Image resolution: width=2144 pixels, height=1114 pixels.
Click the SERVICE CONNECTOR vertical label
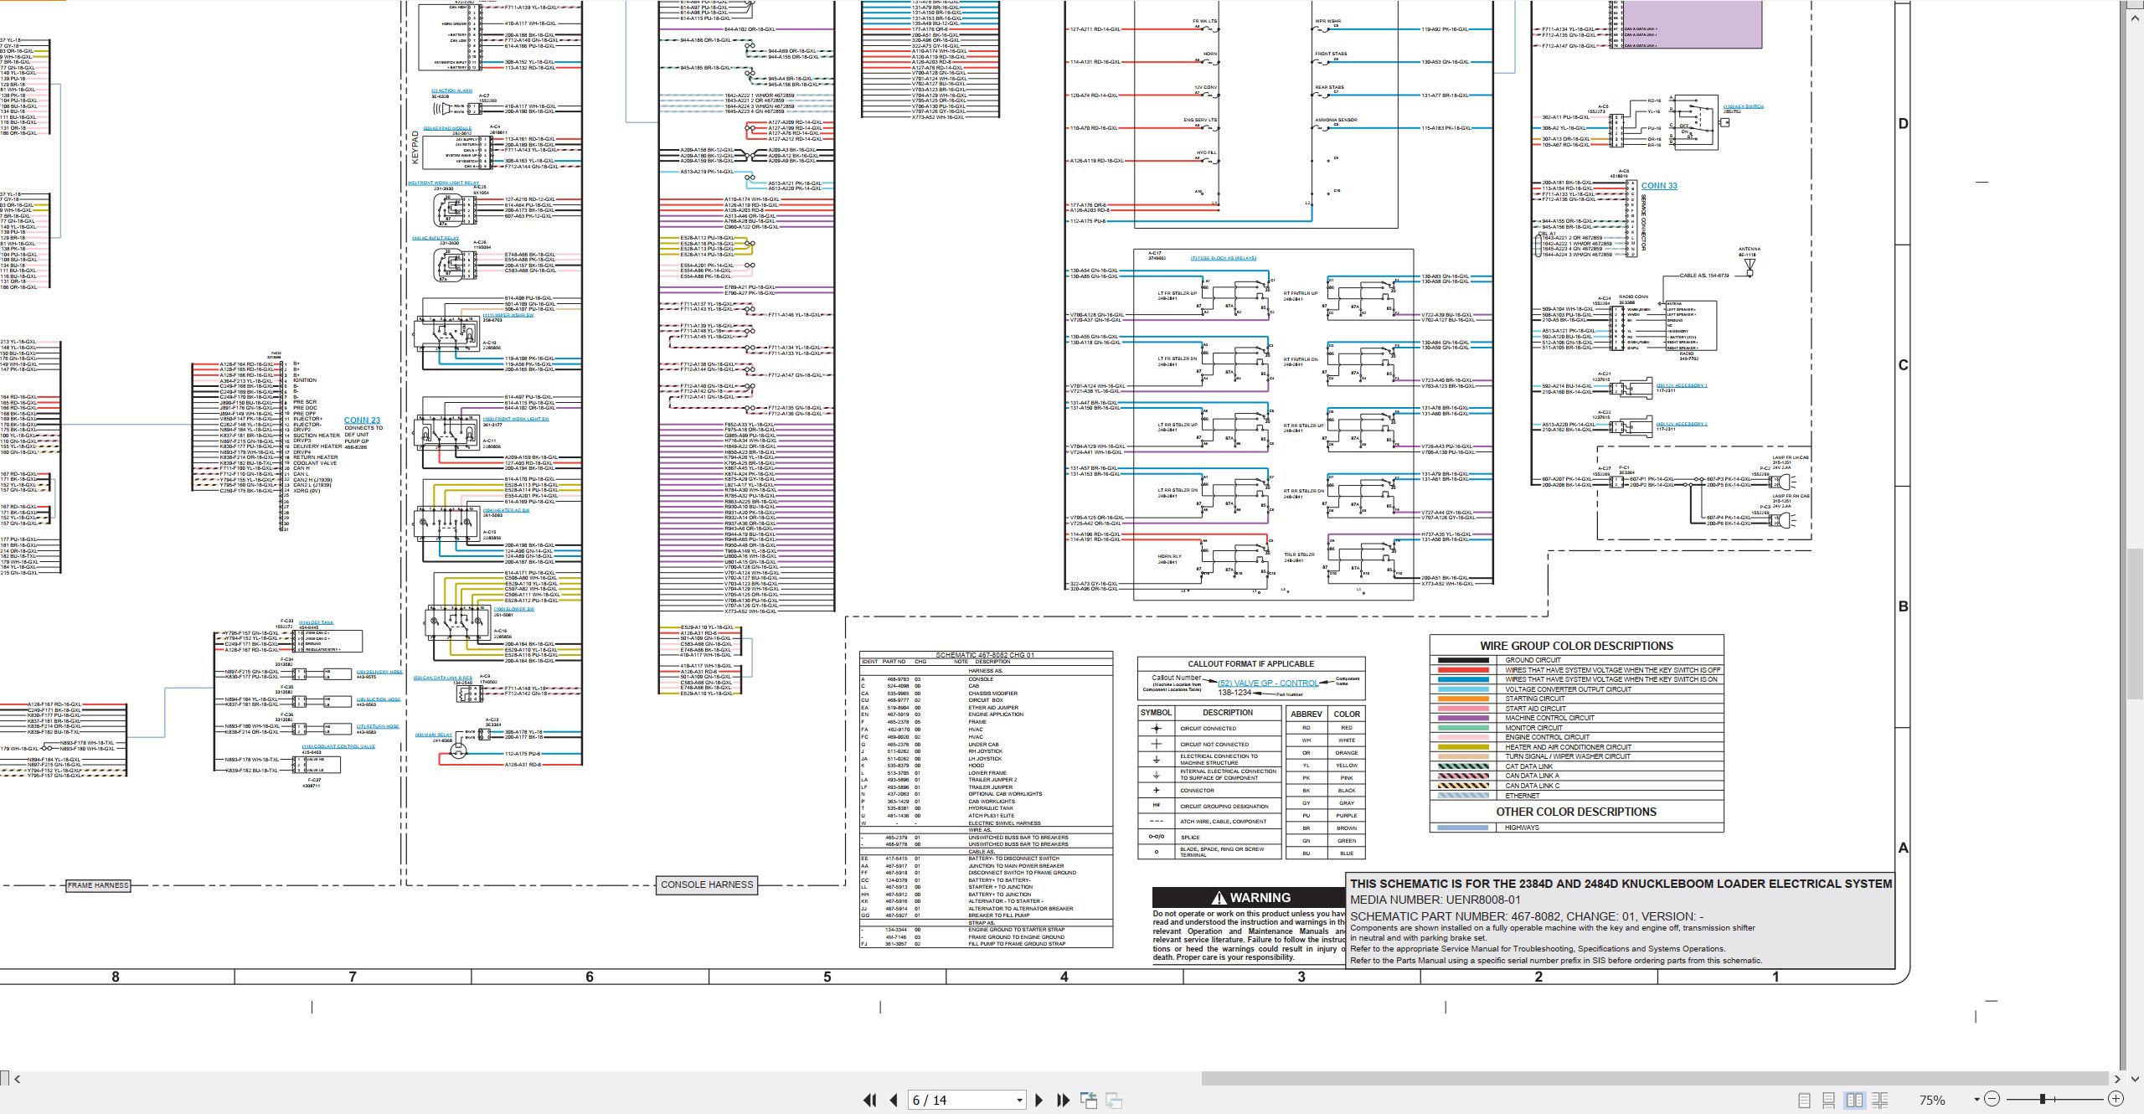1643,223
